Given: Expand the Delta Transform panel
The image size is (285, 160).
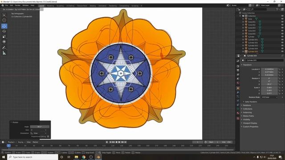Looking at the screenshot, I should (251, 102).
